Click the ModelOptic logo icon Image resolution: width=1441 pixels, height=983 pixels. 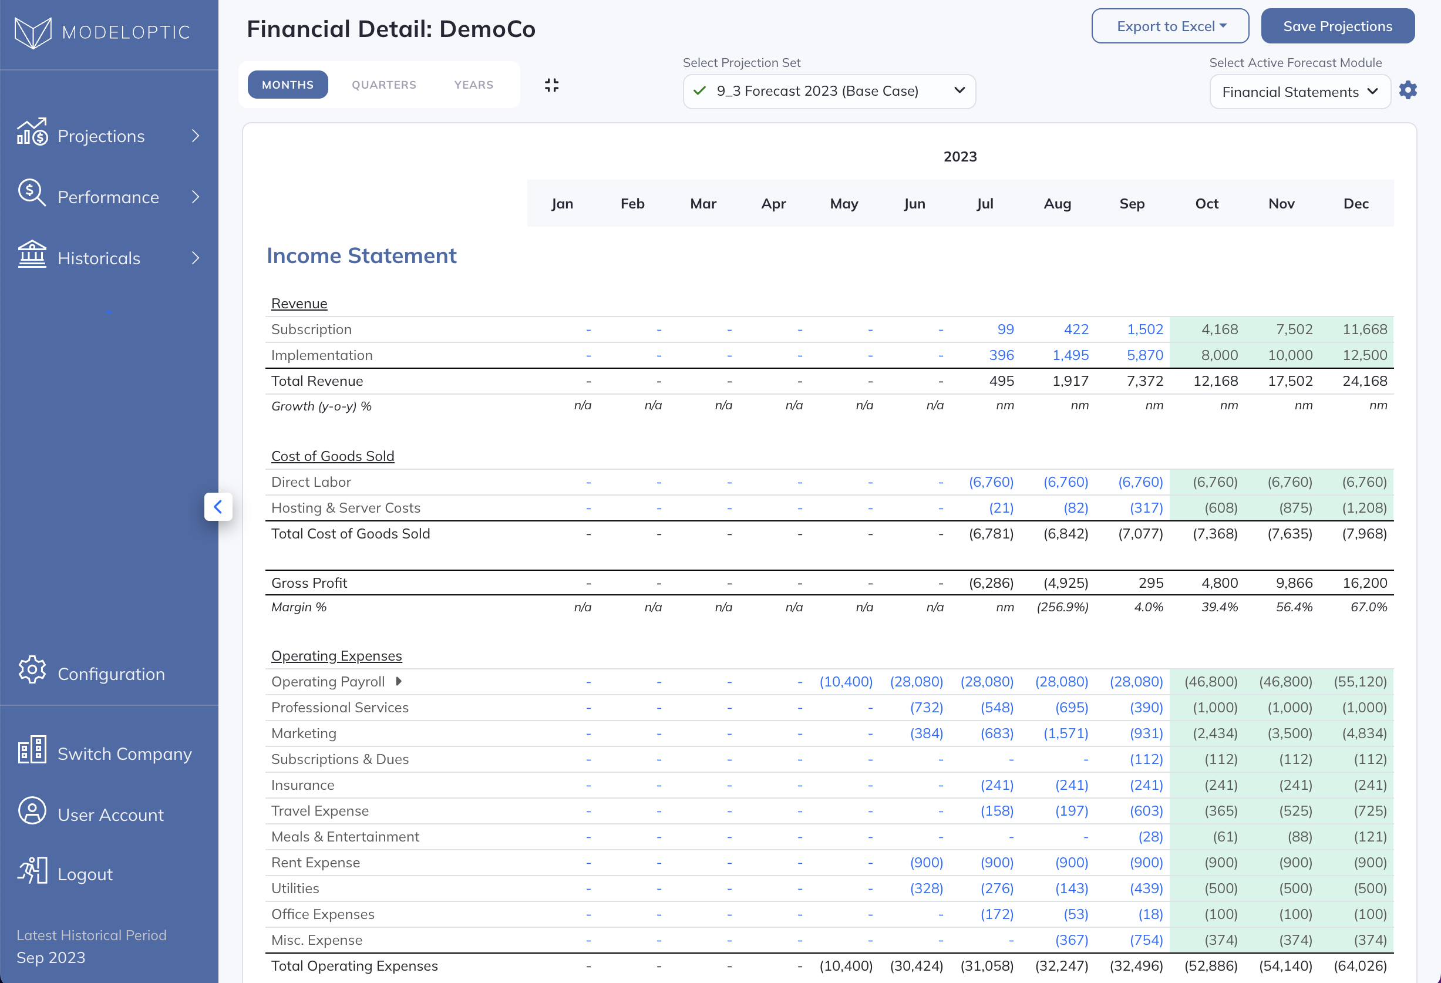pos(33,32)
